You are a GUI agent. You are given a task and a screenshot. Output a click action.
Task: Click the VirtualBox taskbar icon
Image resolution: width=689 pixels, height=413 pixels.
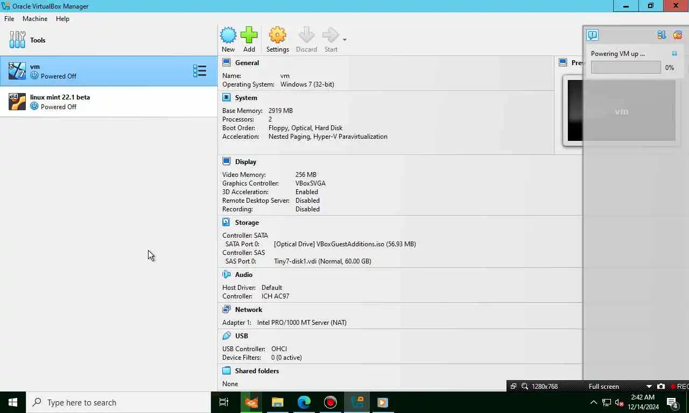(357, 402)
